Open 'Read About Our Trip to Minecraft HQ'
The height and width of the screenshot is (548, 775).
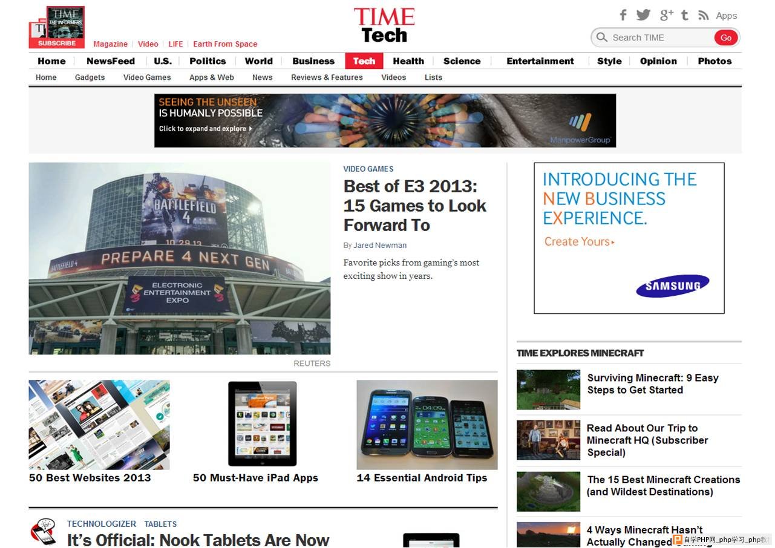coord(647,440)
